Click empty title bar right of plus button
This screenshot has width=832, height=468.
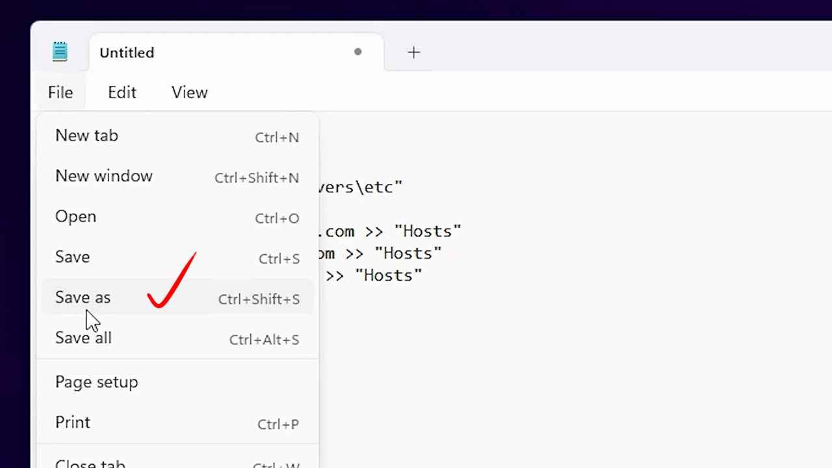pos(617,52)
